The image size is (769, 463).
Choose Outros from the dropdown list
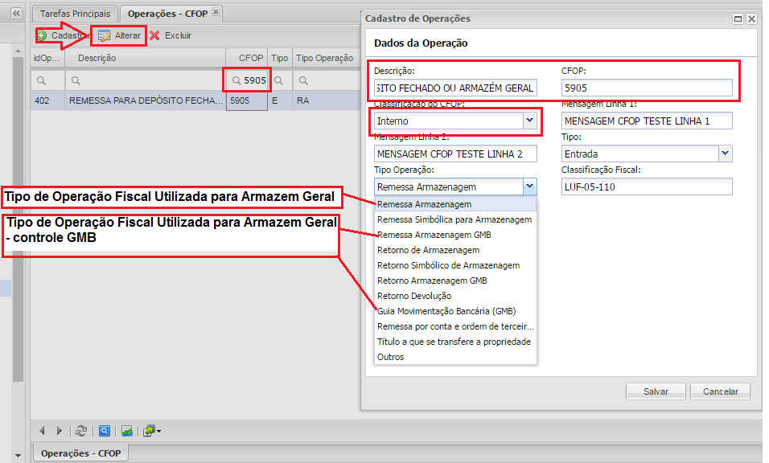455,357
